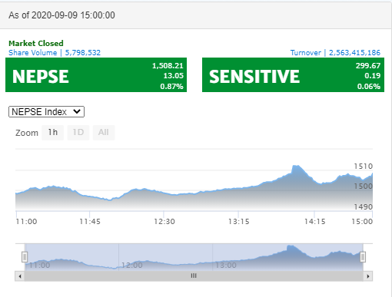Click the scrollbar right arrow
Screen dimensions: 392x297
click(368, 276)
